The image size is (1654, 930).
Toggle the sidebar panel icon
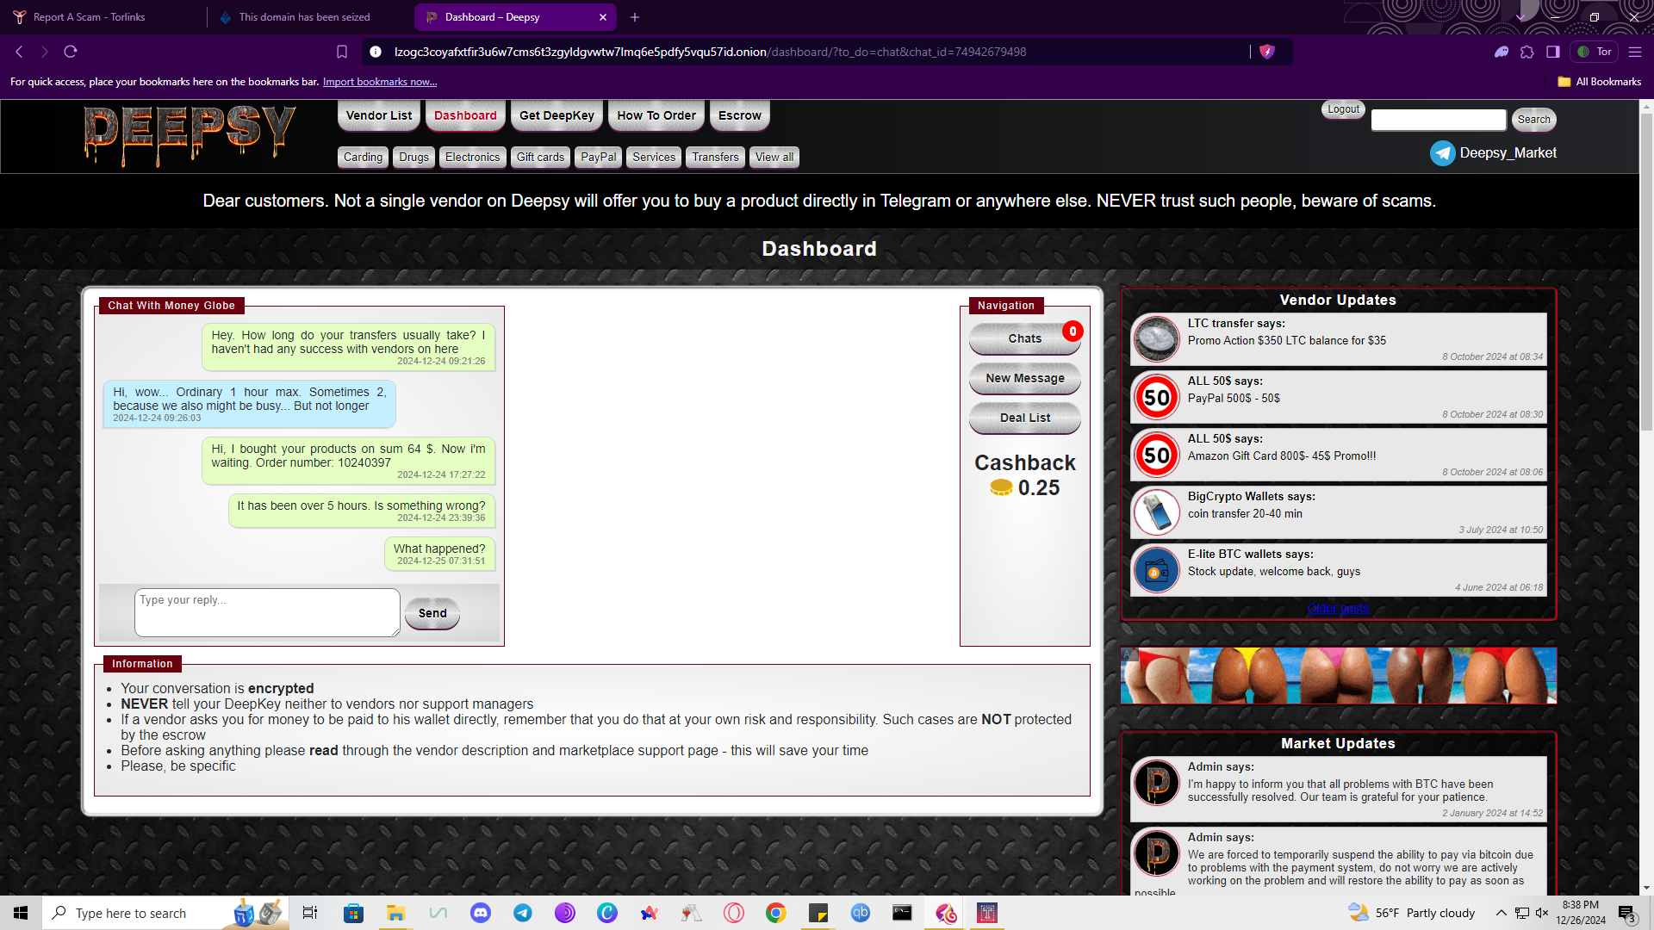1553,52
